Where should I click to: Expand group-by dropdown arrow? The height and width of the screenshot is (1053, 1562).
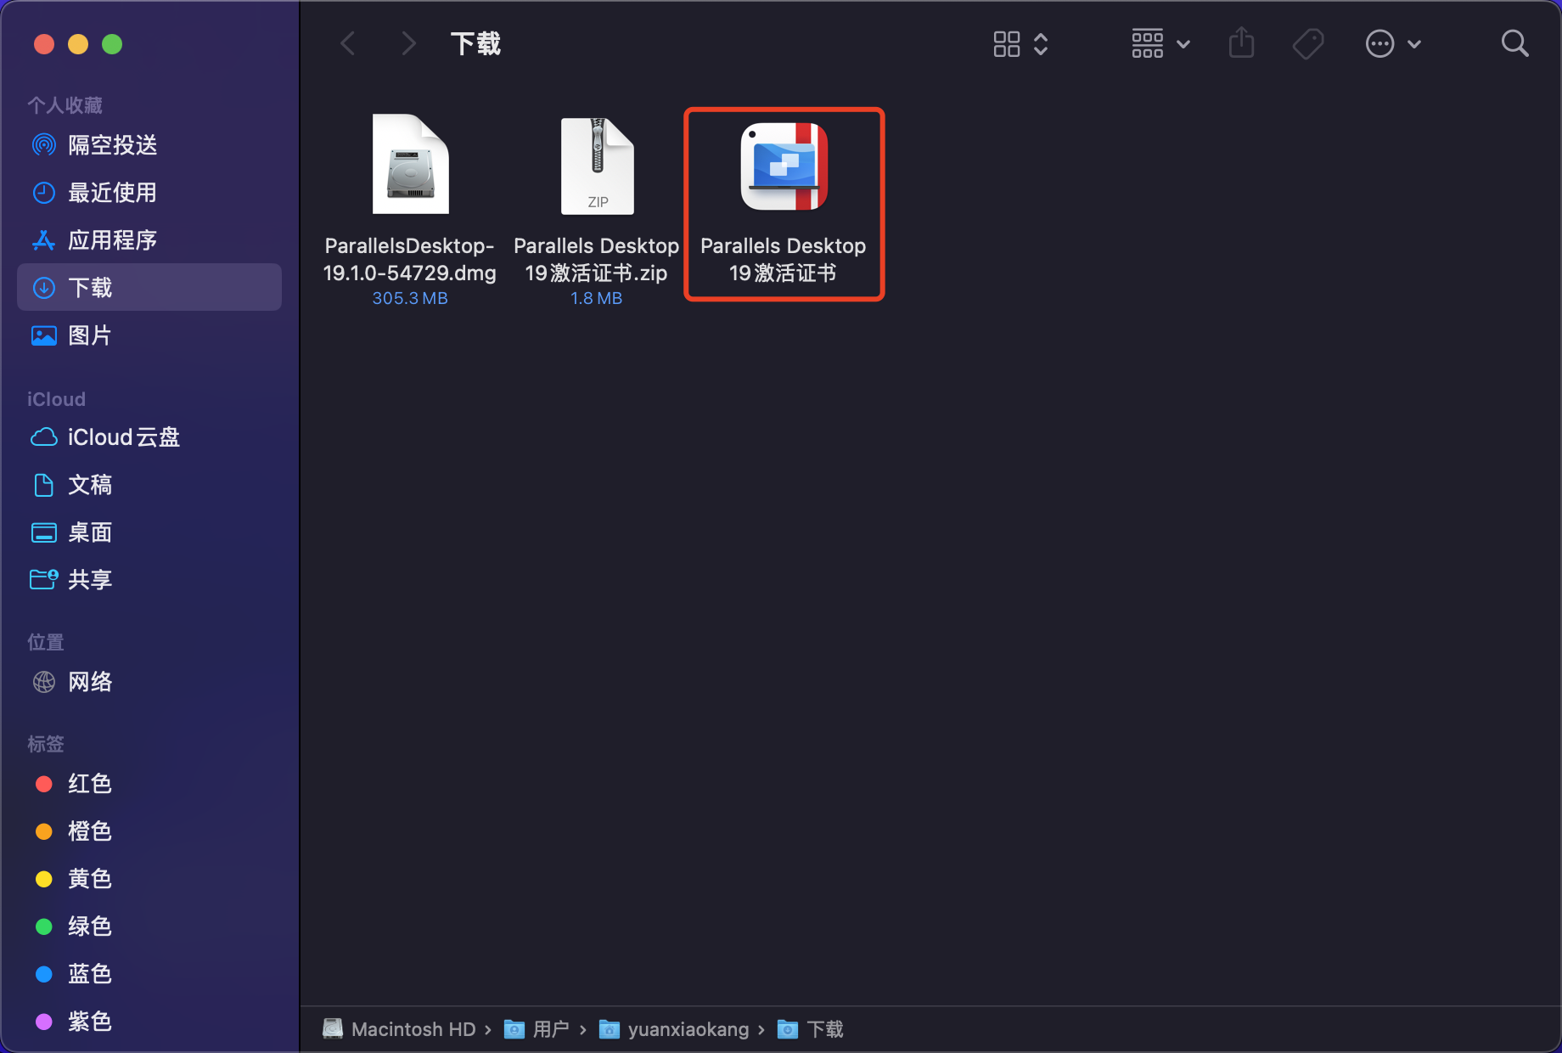(1183, 44)
